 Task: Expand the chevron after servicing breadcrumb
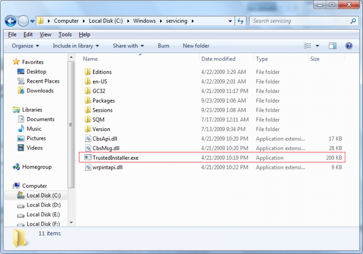(x=193, y=21)
